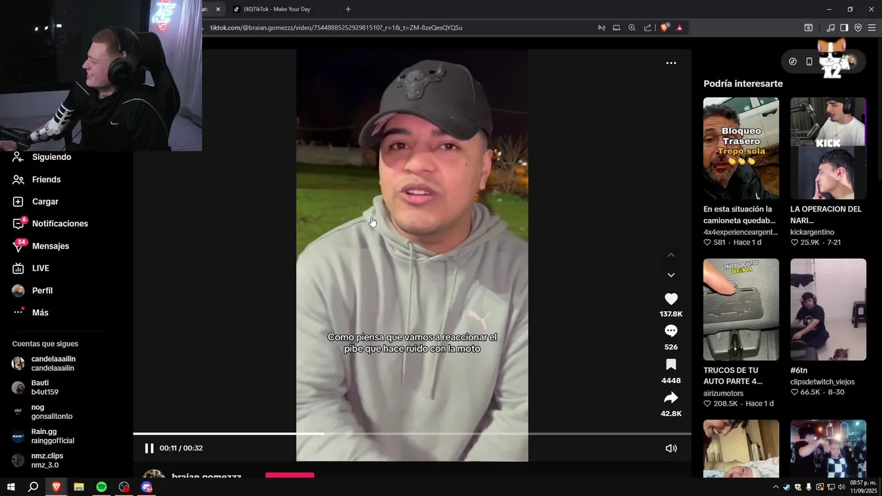Seek on the video progress bar
Image resolution: width=882 pixels, height=496 pixels.
pyautogui.click(x=412, y=433)
